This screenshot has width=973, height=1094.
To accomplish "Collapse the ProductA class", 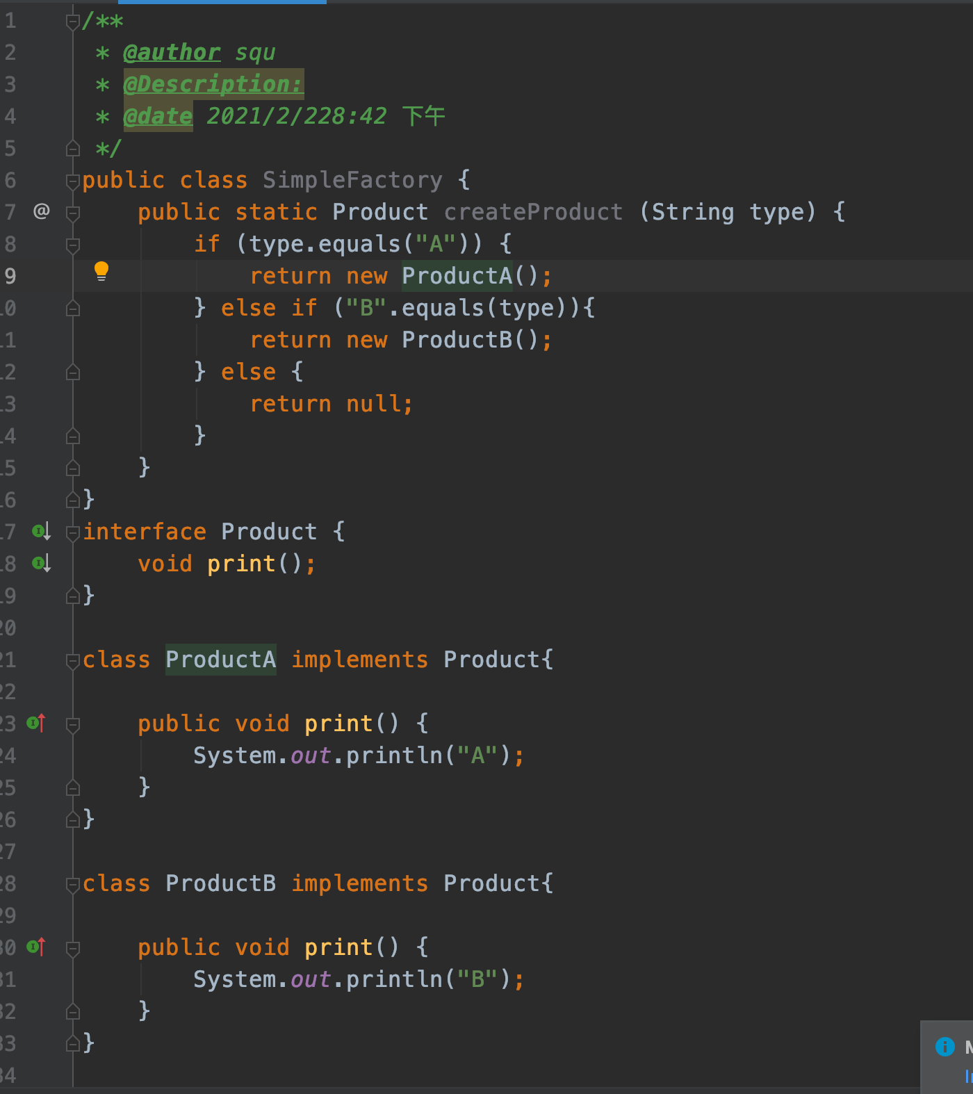I will pyautogui.click(x=73, y=661).
